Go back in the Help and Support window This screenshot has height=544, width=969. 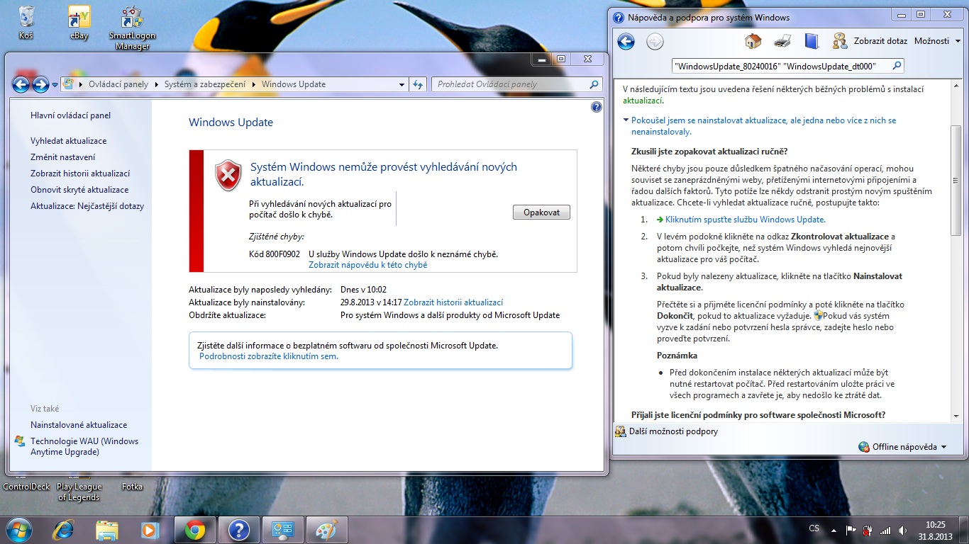(626, 42)
